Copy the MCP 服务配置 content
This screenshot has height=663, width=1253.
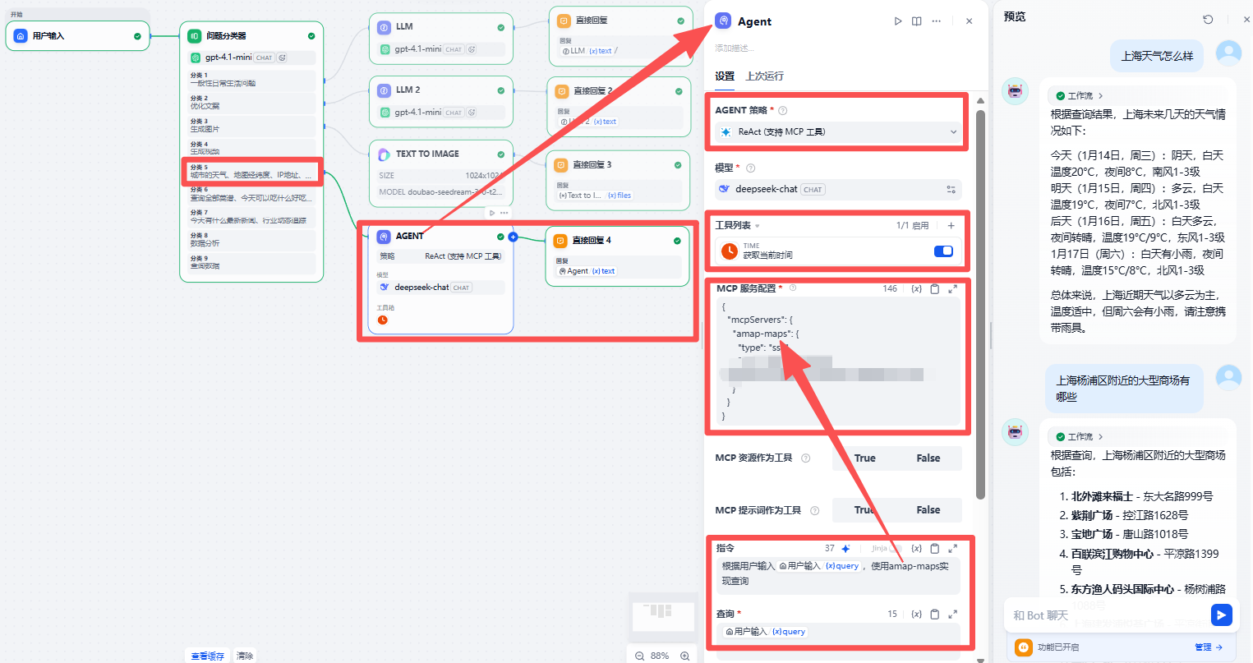pos(935,289)
